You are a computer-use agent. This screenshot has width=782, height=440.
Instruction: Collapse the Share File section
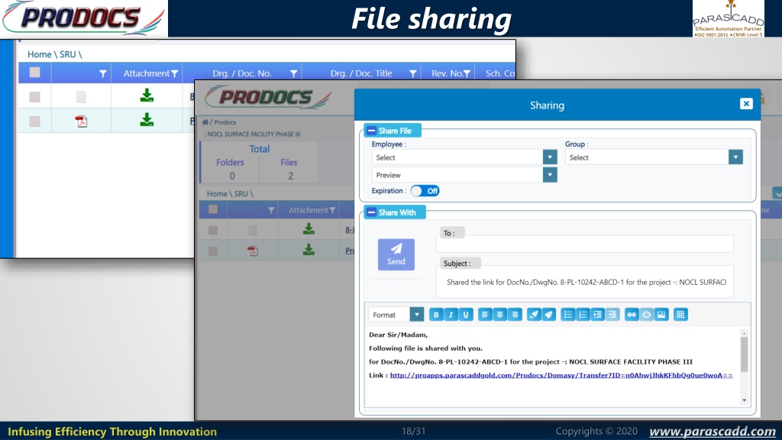click(x=372, y=131)
